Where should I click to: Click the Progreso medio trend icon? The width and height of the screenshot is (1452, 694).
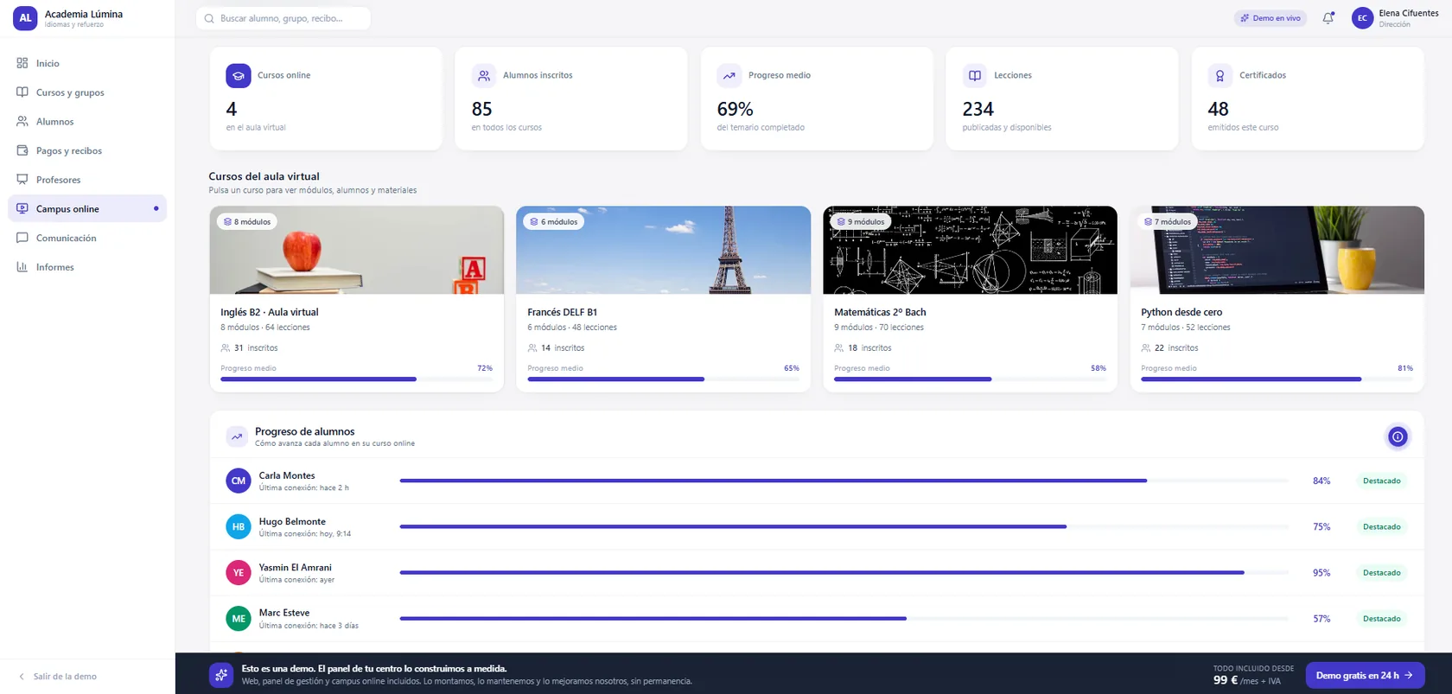click(x=729, y=76)
